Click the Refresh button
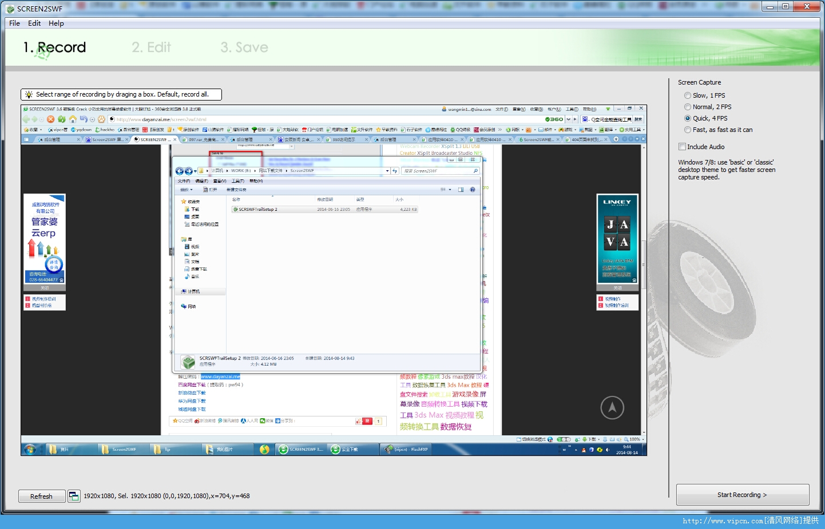This screenshot has width=825, height=529. (x=41, y=496)
